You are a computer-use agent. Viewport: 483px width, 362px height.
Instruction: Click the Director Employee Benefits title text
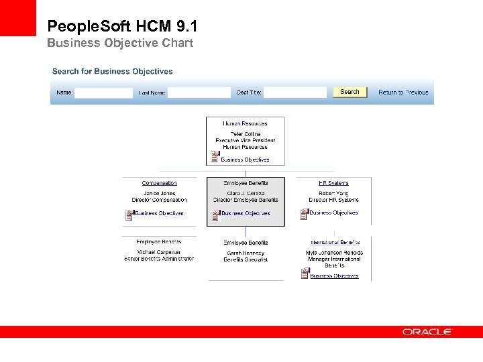pos(246,200)
